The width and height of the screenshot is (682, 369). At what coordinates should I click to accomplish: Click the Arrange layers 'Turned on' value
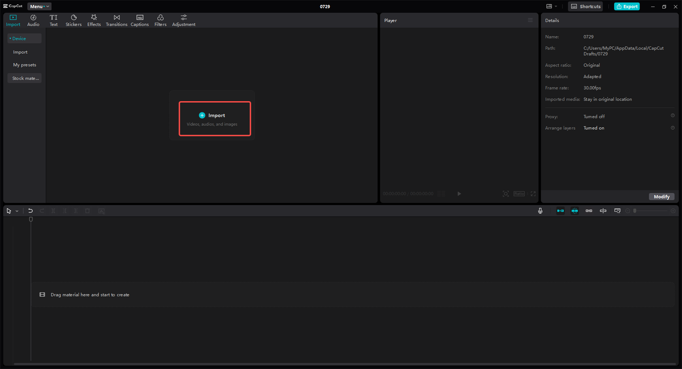coord(594,128)
